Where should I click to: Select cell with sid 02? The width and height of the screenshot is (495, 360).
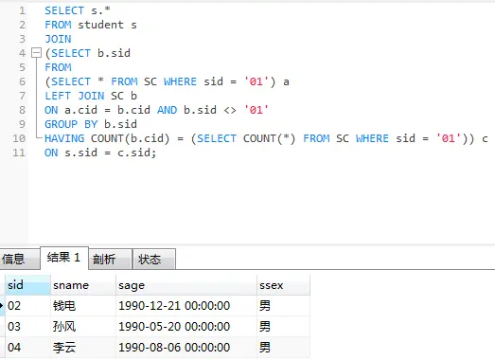(x=27, y=306)
